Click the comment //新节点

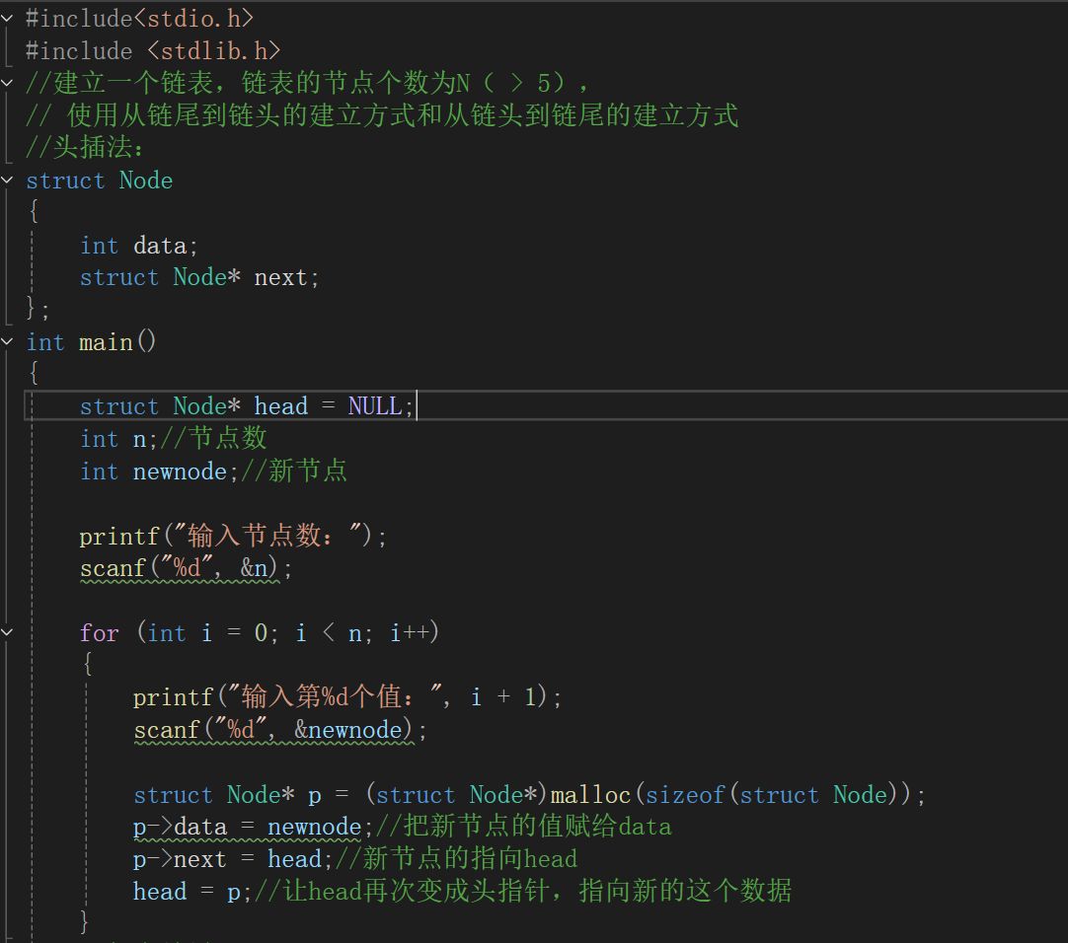point(293,471)
